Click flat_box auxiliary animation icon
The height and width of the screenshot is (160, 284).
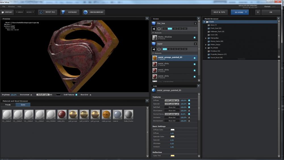pyautogui.click(x=154, y=29)
